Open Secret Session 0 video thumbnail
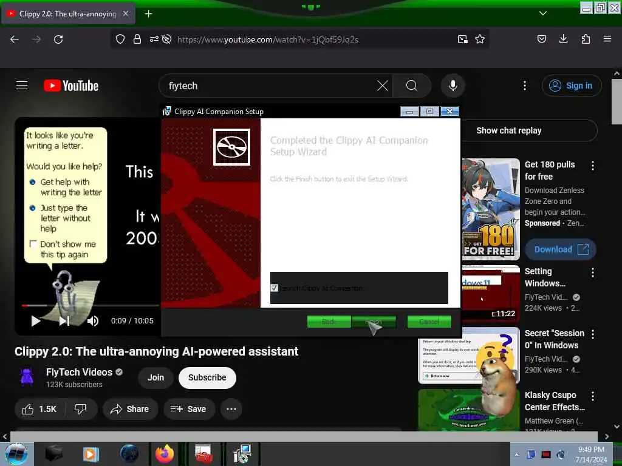The image size is (622, 466). pyautogui.click(x=469, y=356)
